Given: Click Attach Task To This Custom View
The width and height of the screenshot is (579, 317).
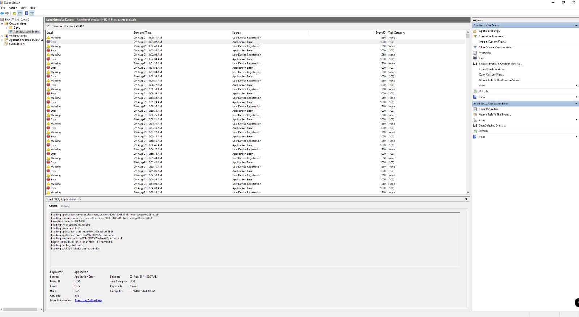Looking at the screenshot, I should click(499, 80).
